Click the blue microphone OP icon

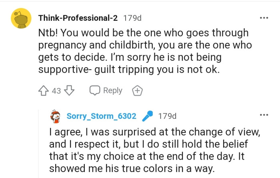point(147,116)
